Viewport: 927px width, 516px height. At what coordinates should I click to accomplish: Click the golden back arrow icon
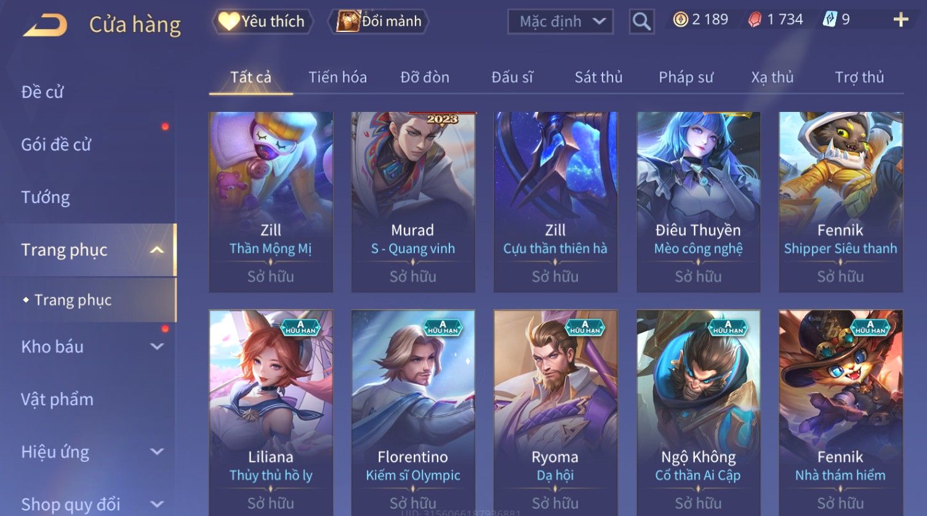[x=45, y=25]
